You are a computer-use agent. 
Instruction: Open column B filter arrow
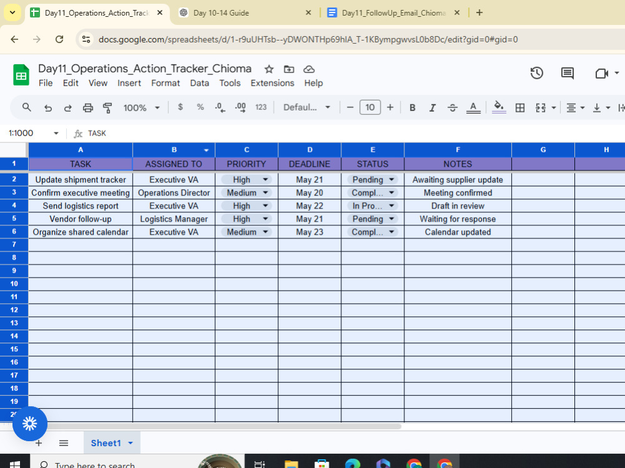[206, 150]
